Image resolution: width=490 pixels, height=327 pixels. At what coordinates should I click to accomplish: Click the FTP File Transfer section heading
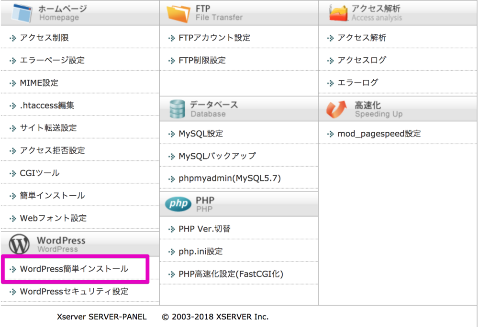tap(219, 13)
